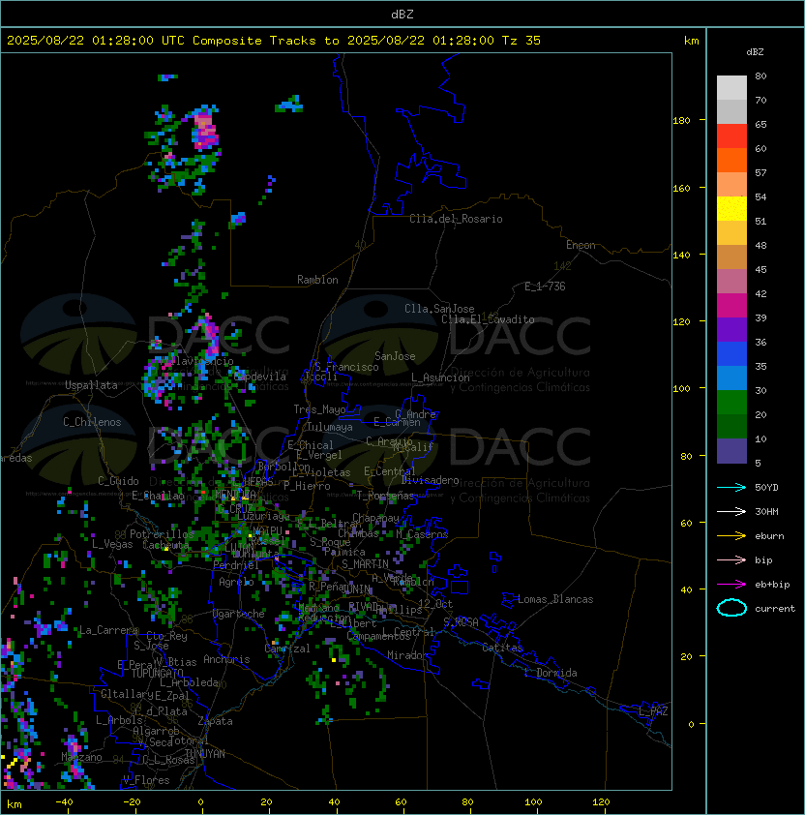
Task: Click the La_Carrera place label
Action: point(108,630)
